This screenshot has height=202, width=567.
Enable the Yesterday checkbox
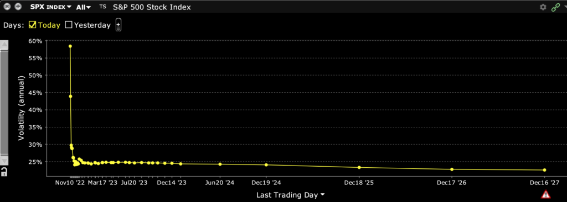pos(69,25)
